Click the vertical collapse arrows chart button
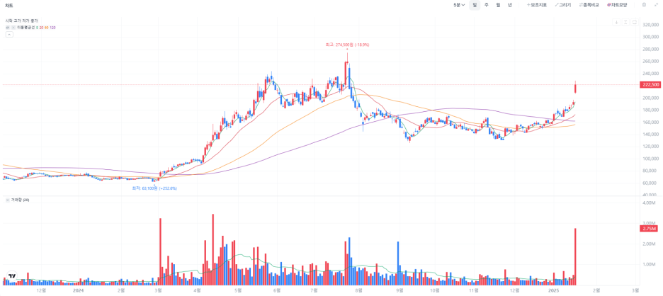 625,22
